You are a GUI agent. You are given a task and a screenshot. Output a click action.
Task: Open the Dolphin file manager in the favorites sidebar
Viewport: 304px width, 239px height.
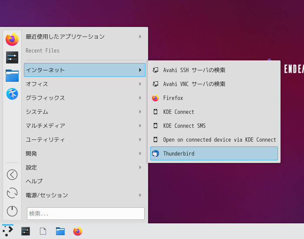(x=12, y=76)
